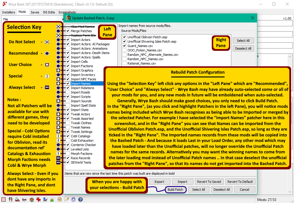
Task: Enable Import Actors: Animations checkbox
Action: click(x=68, y=48)
